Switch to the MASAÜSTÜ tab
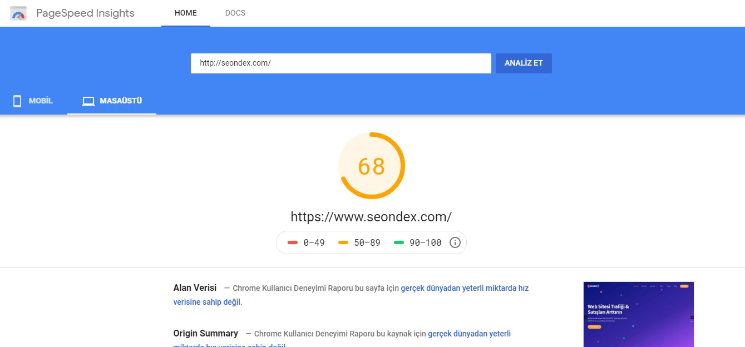The image size is (745, 347). (x=111, y=101)
